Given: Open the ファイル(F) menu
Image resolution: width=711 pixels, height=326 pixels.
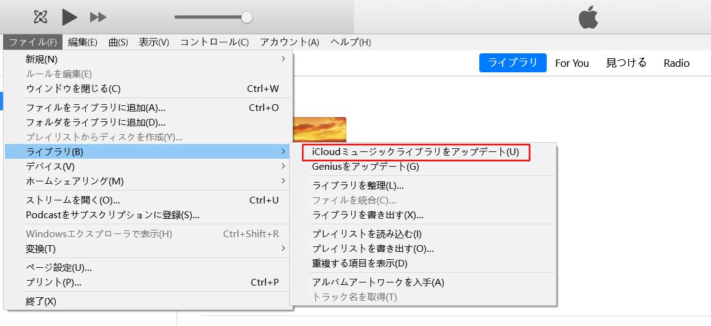Looking at the screenshot, I should pos(33,42).
